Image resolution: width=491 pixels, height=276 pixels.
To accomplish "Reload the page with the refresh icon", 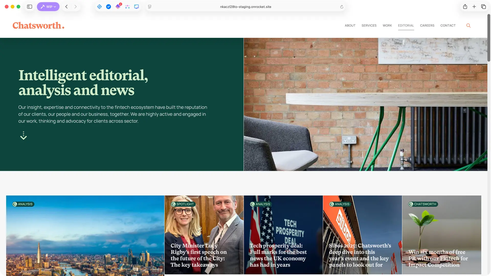I will pyautogui.click(x=342, y=7).
